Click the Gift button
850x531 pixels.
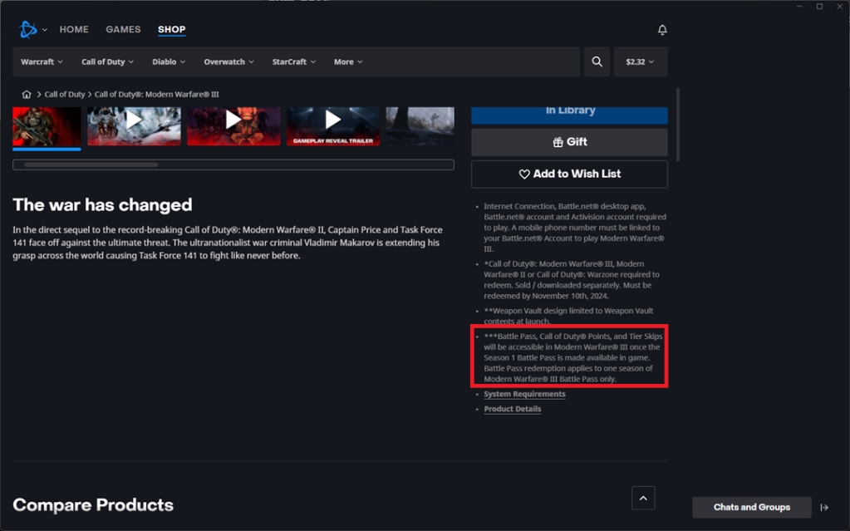(x=569, y=142)
